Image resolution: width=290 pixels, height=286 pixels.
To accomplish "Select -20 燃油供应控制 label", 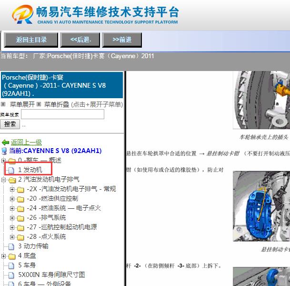I will pos(52,198).
